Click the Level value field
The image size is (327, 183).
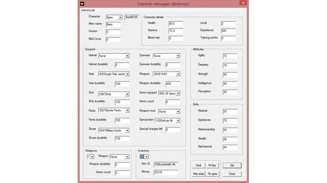(228, 24)
